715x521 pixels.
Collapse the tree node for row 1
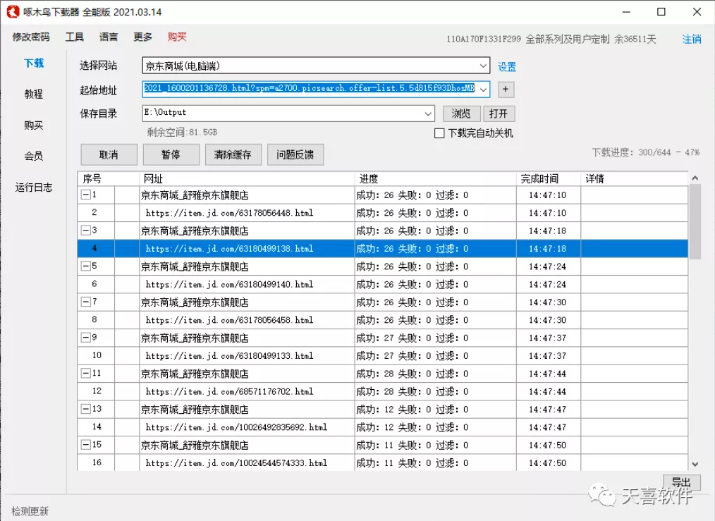[x=85, y=195]
